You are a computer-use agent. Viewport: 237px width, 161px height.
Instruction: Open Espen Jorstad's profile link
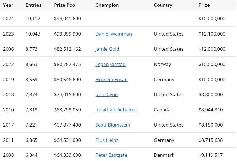[x=110, y=64]
